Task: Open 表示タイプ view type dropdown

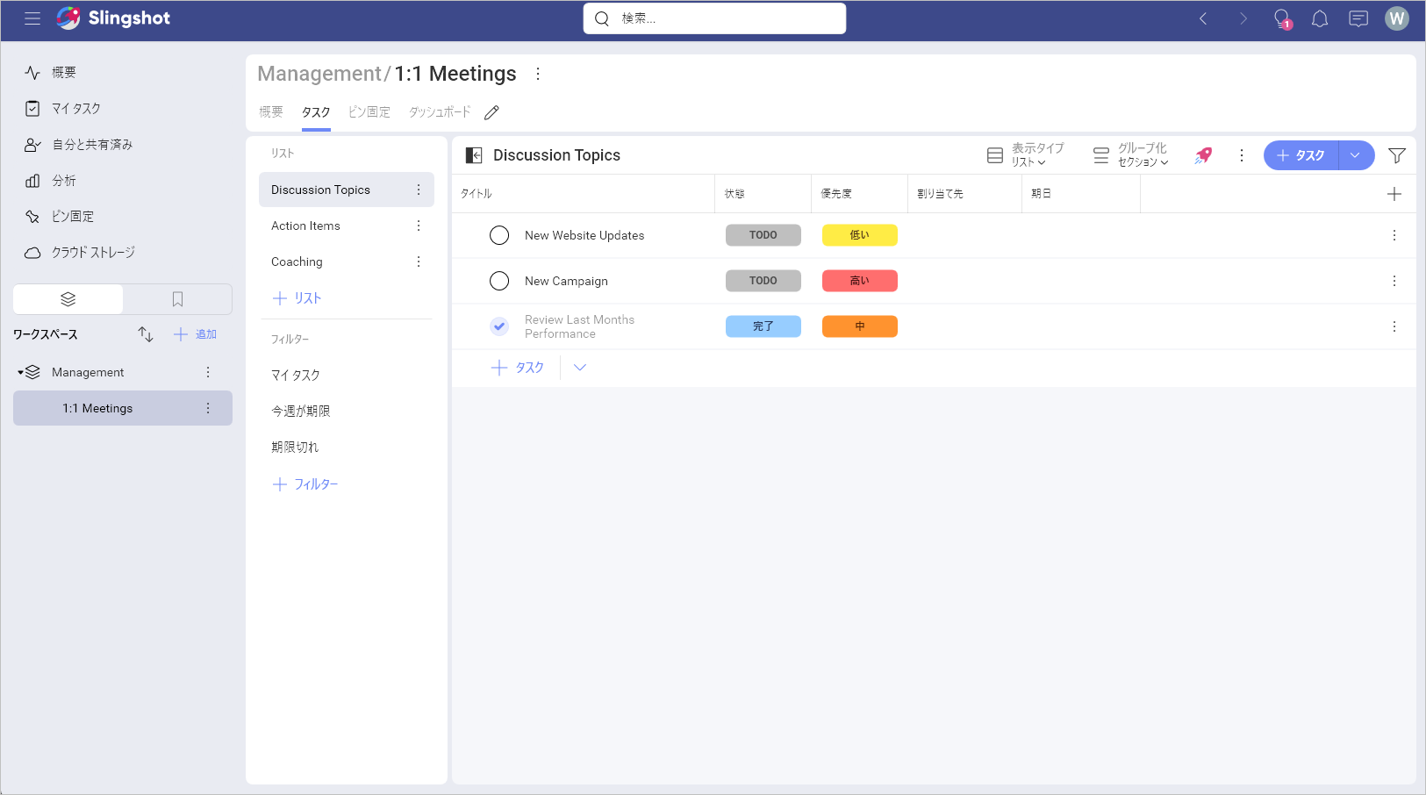Action: pyautogui.click(x=1026, y=155)
